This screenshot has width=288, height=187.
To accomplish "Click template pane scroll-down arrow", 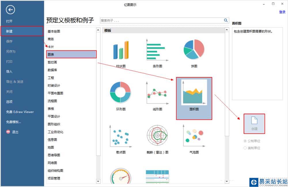I will 227,181.
